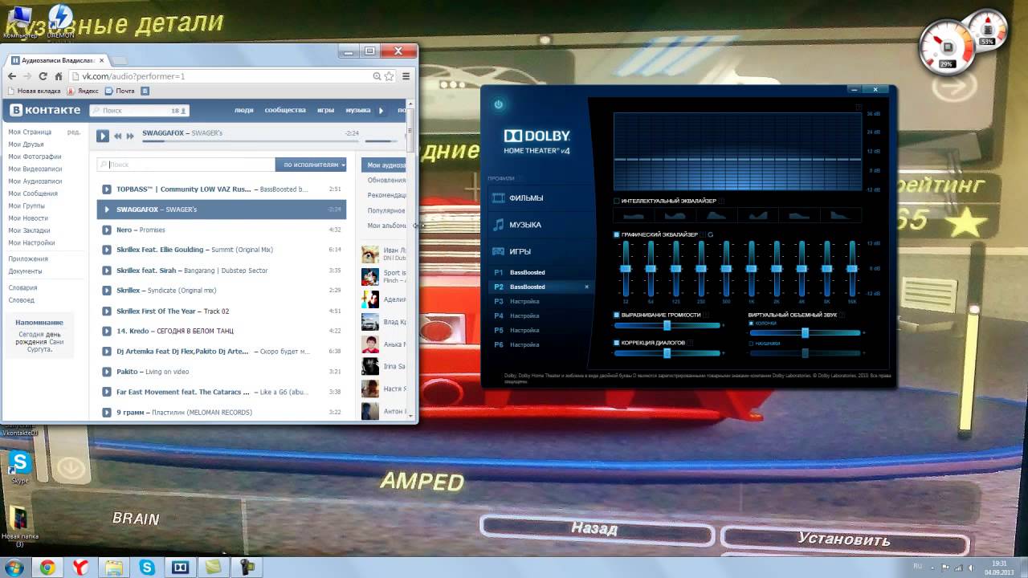
Task: Adjust the 16K equalizer band slider
Action: point(851,268)
